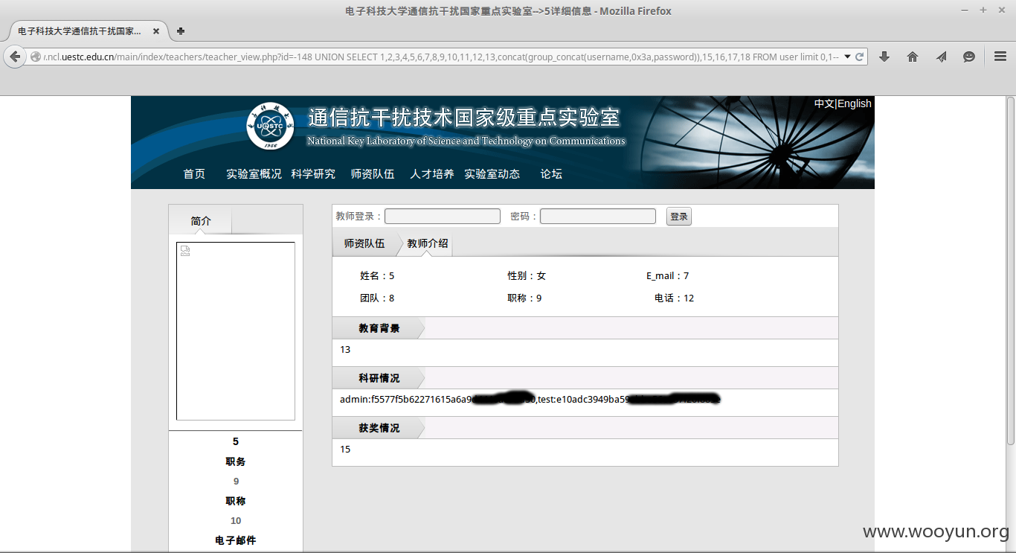Focus the 密码 password field
The width and height of the screenshot is (1016, 553).
(598, 216)
